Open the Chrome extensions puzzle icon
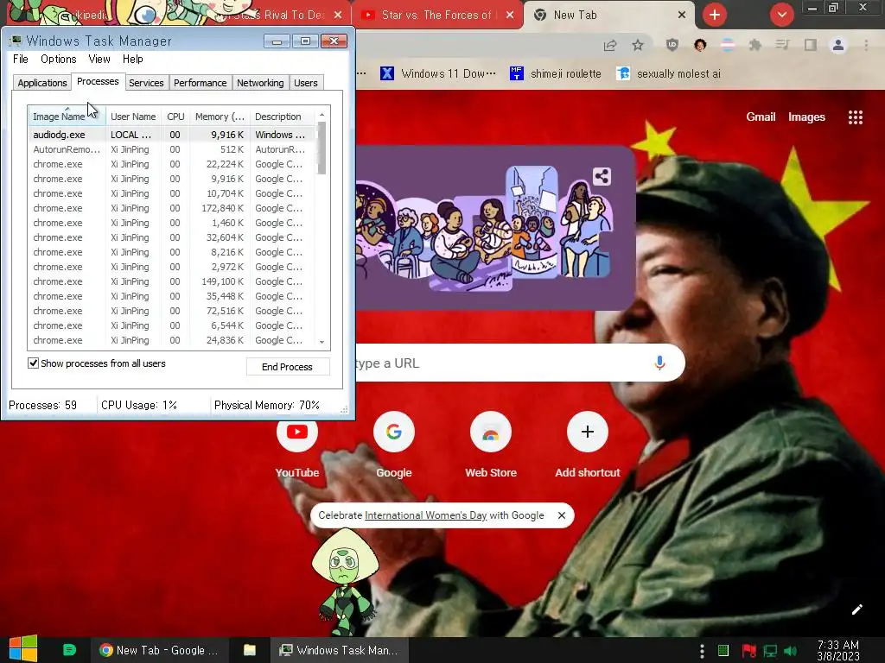The image size is (885, 663). 754,45
